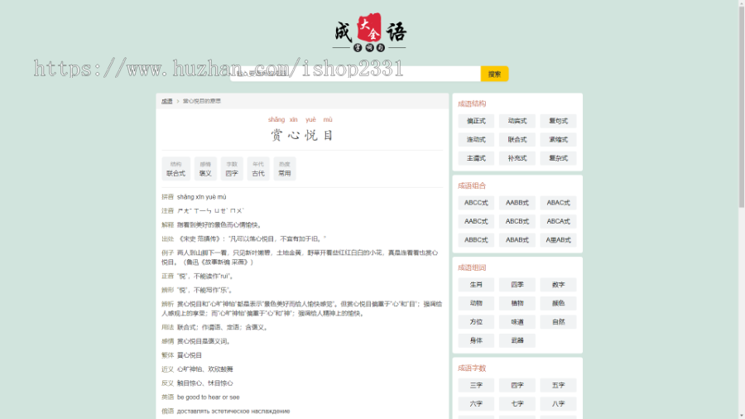Screen dimensions: 745x419
Task: Choose the ABAB式 combination category
Action: [517, 240]
